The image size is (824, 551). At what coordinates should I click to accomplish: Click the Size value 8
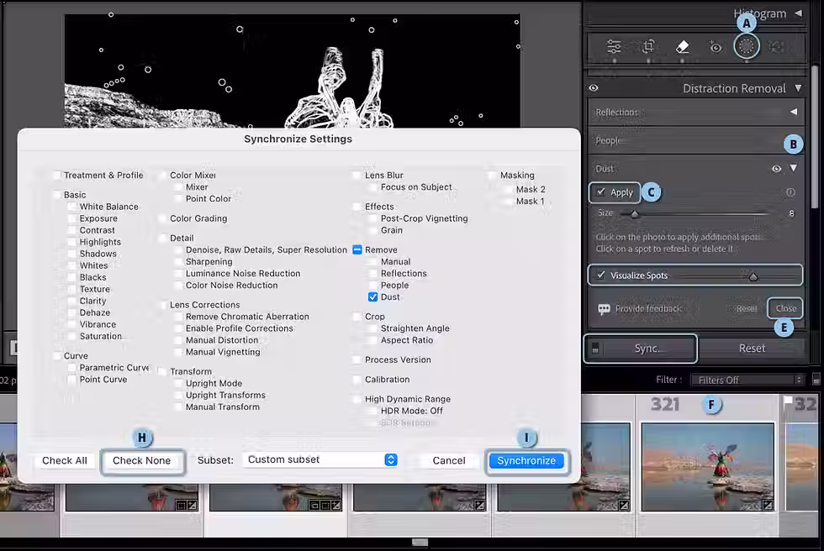tap(791, 213)
